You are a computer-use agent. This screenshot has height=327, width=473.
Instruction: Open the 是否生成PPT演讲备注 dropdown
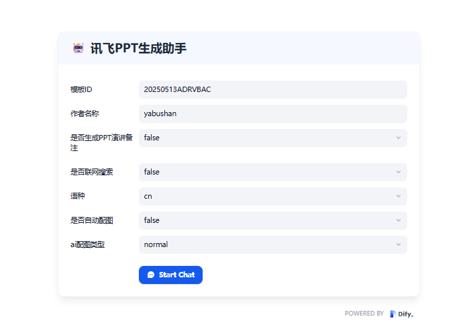pyautogui.click(x=273, y=138)
